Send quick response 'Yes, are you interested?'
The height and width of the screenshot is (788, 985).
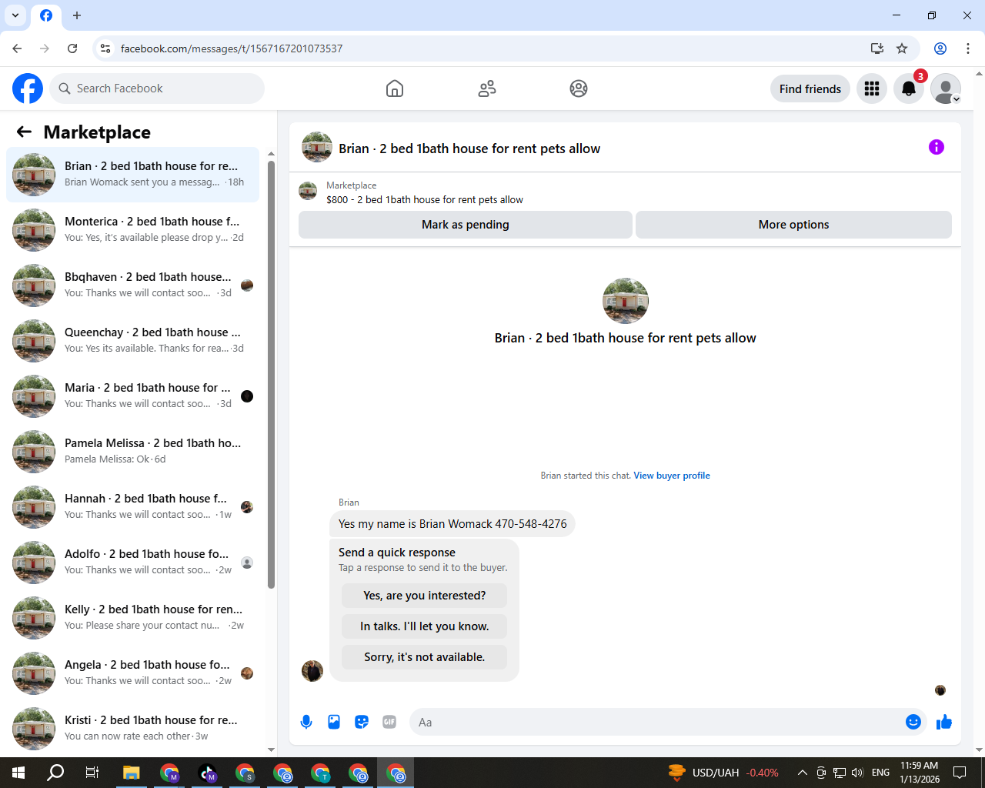(424, 596)
